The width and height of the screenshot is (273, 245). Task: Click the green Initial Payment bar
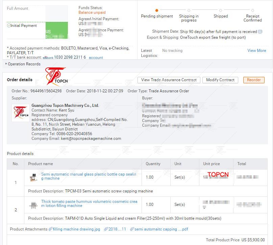(57, 30)
